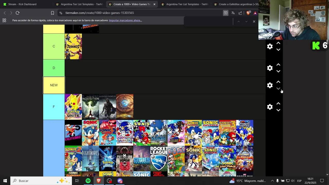Open Task View from the taskbar
329x185 pixels.
click(x=77, y=181)
